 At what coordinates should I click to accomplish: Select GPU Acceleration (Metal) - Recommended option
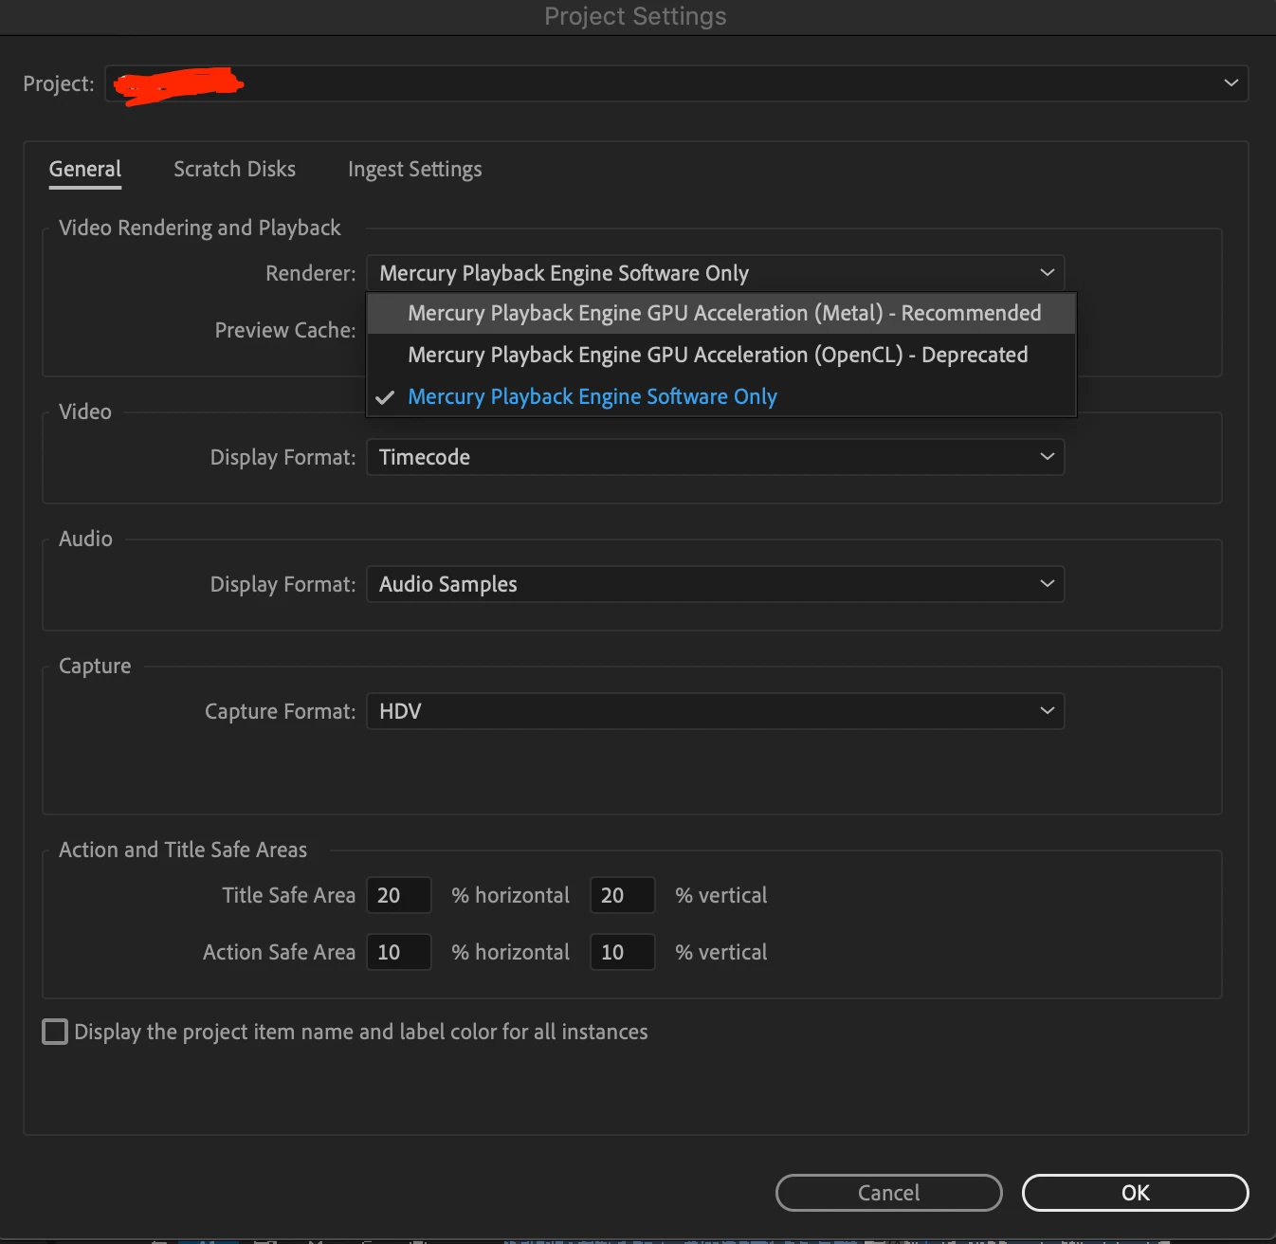click(x=721, y=313)
